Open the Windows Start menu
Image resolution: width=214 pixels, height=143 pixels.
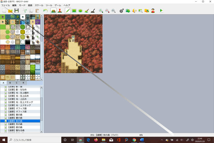4,140
